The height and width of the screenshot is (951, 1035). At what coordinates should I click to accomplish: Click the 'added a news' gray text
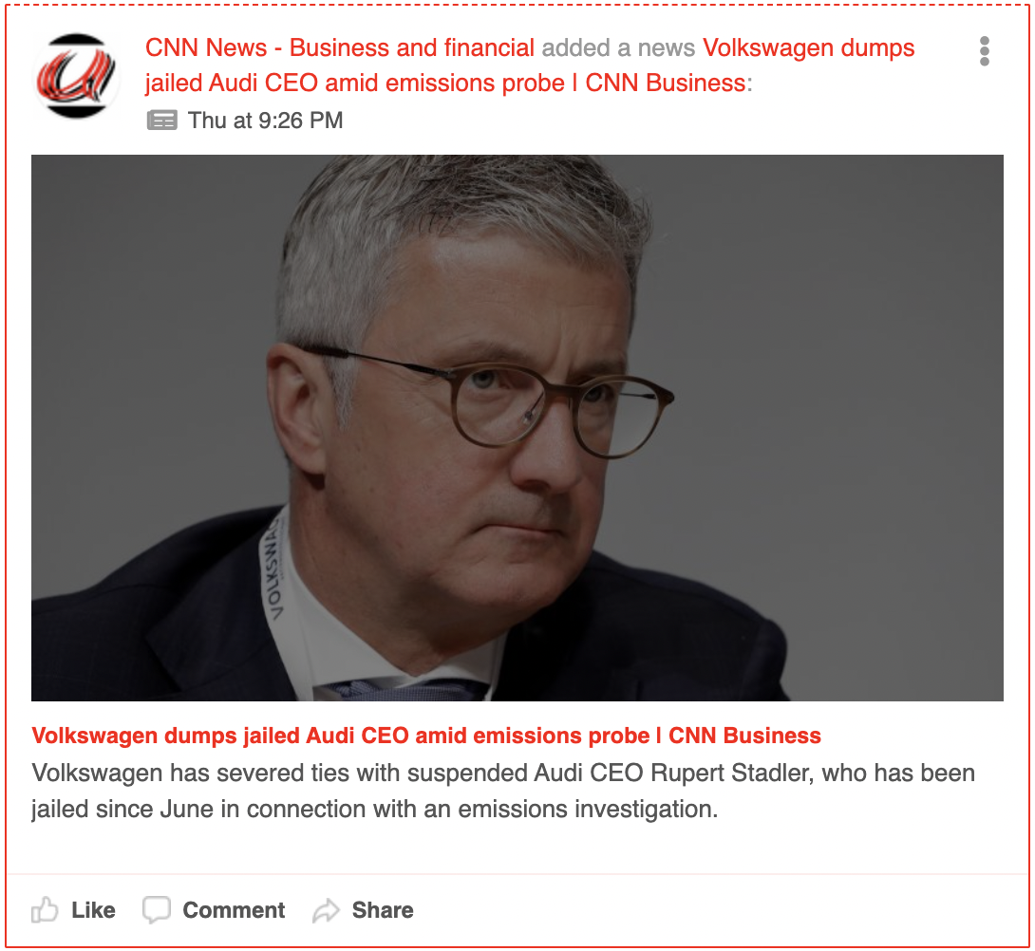click(618, 48)
